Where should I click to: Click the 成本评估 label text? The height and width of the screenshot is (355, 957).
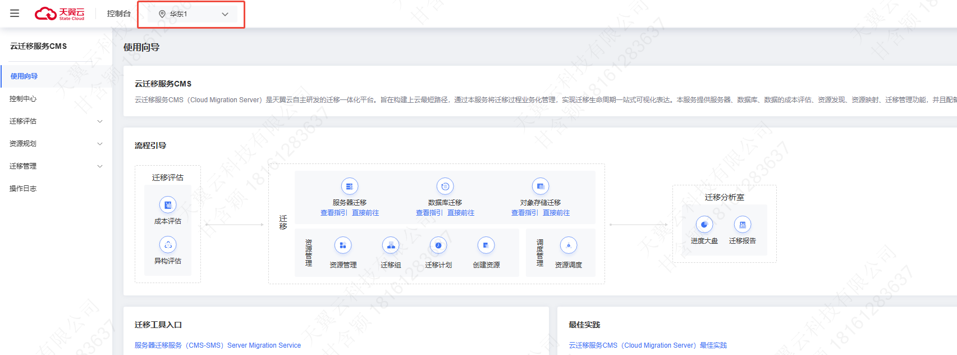coord(168,221)
